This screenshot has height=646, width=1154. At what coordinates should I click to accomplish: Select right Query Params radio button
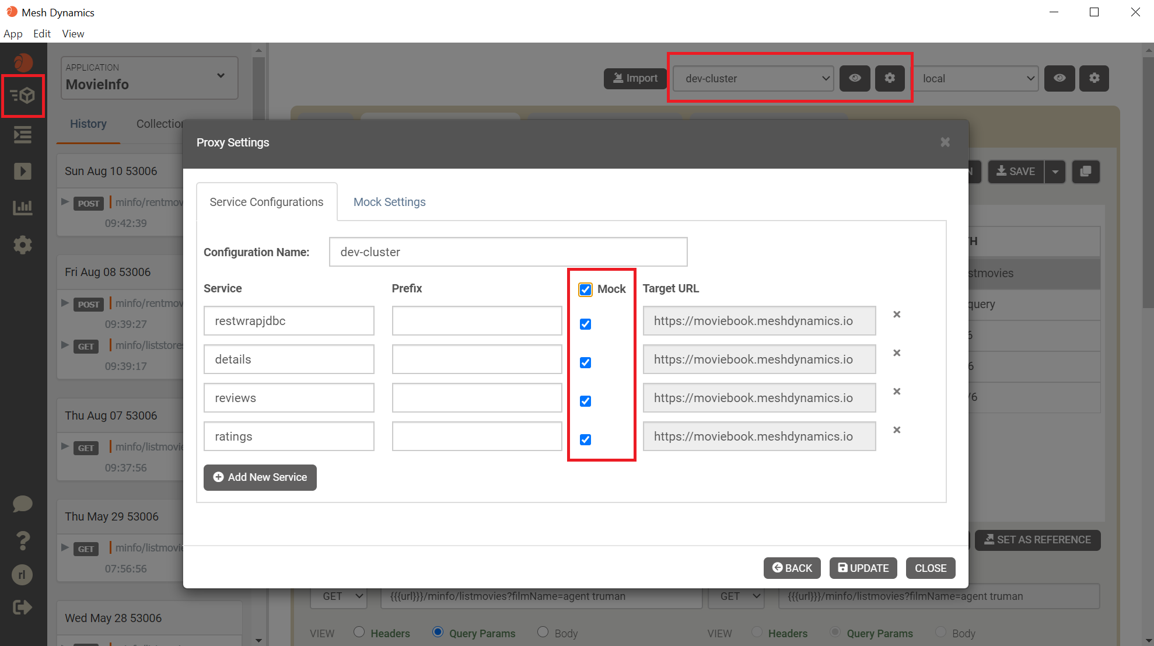tap(835, 632)
